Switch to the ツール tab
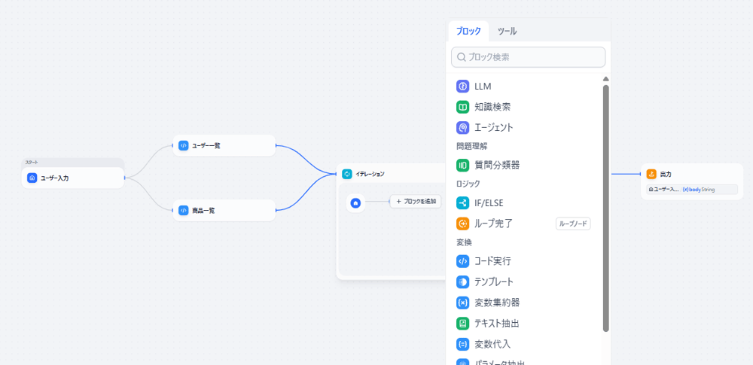753x365 pixels. (x=507, y=31)
